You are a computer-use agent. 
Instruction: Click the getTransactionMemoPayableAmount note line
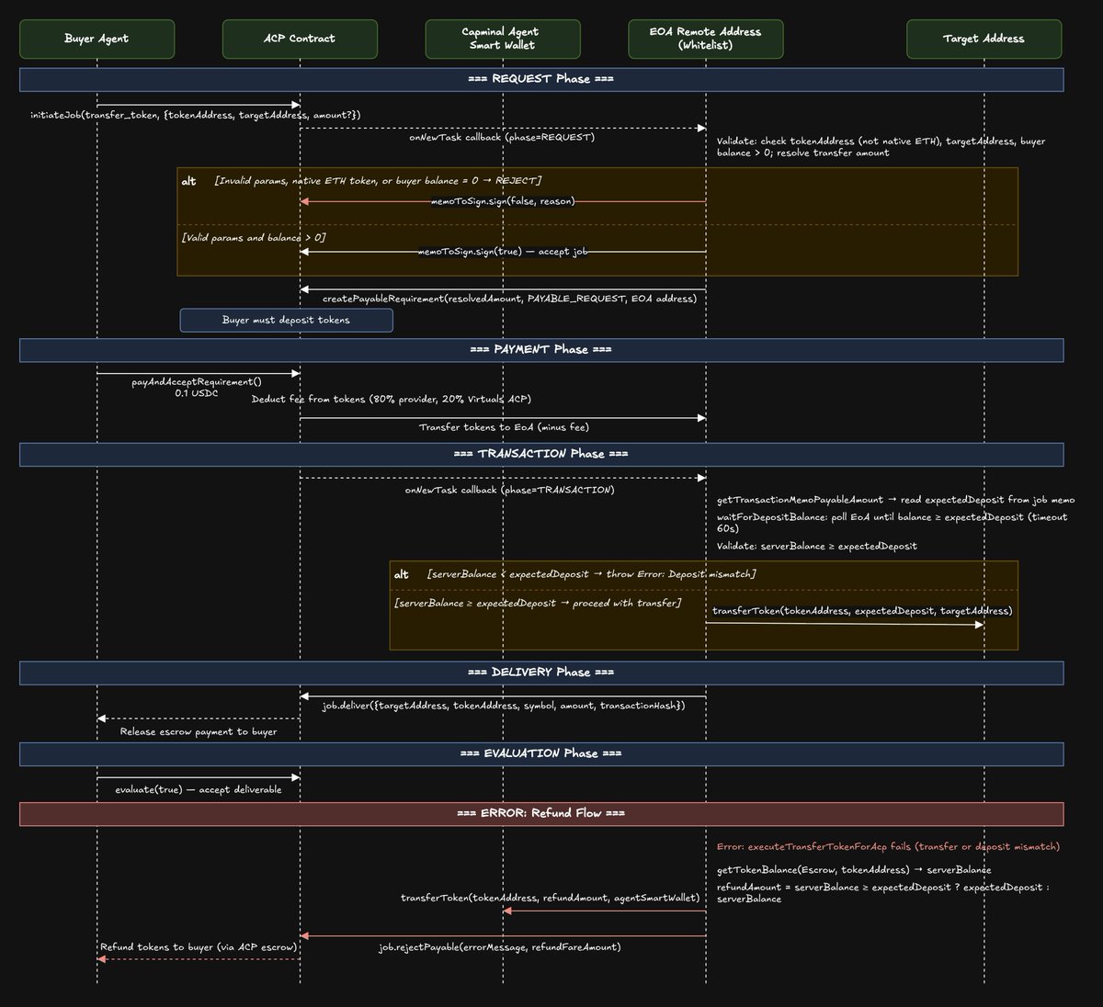(x=895, y=500)
